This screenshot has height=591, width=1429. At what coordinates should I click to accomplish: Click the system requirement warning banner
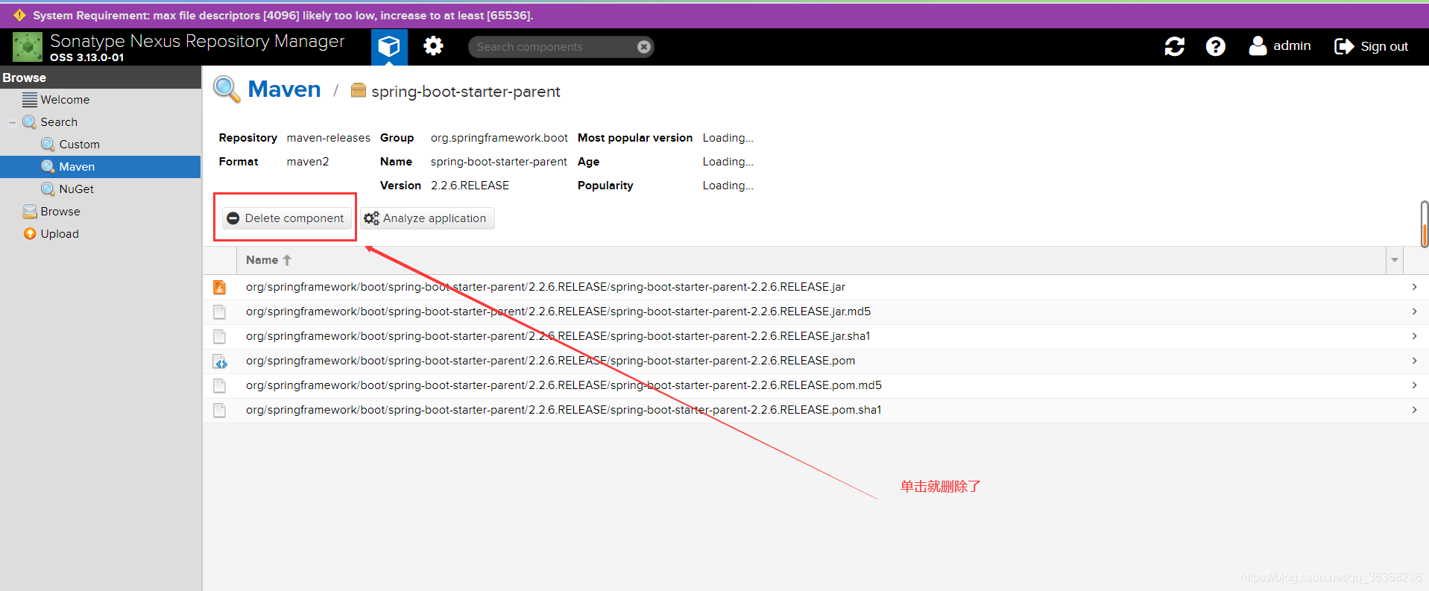point(714,16)
